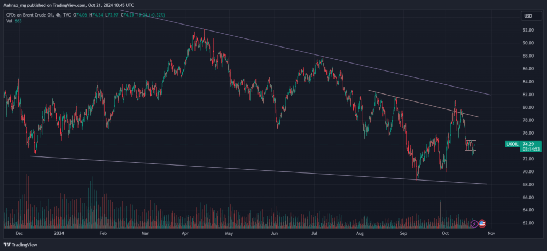Select the UKOIL symbol tag on price axis
This screenshot has width=547, height=251.
[x=512, y=144]
